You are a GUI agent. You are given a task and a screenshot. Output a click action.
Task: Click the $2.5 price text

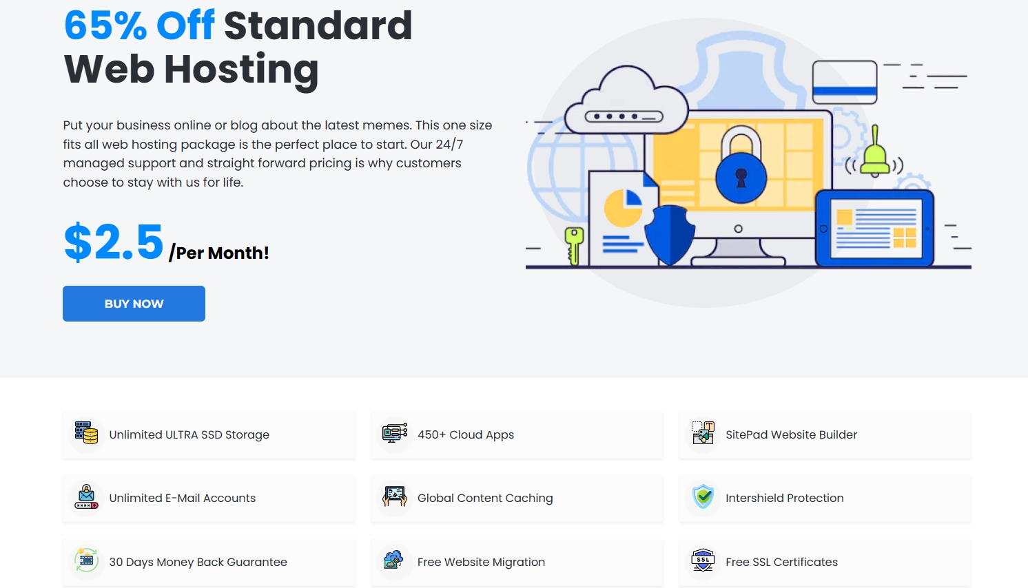114,242
